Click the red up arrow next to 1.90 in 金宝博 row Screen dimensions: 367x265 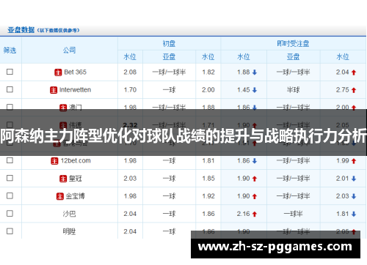pyautogui.click(x=255, y=196)
